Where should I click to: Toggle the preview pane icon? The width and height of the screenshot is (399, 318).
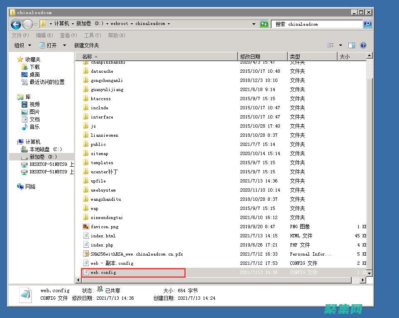[352, 45]
